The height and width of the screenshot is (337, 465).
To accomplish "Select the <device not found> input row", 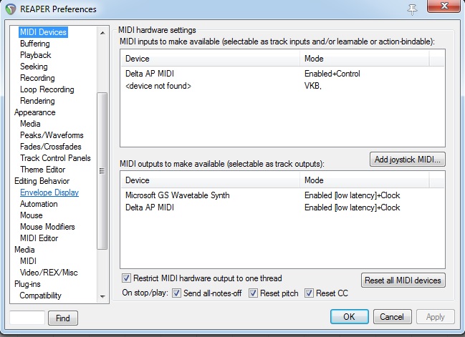I will (x=282, y=86).
